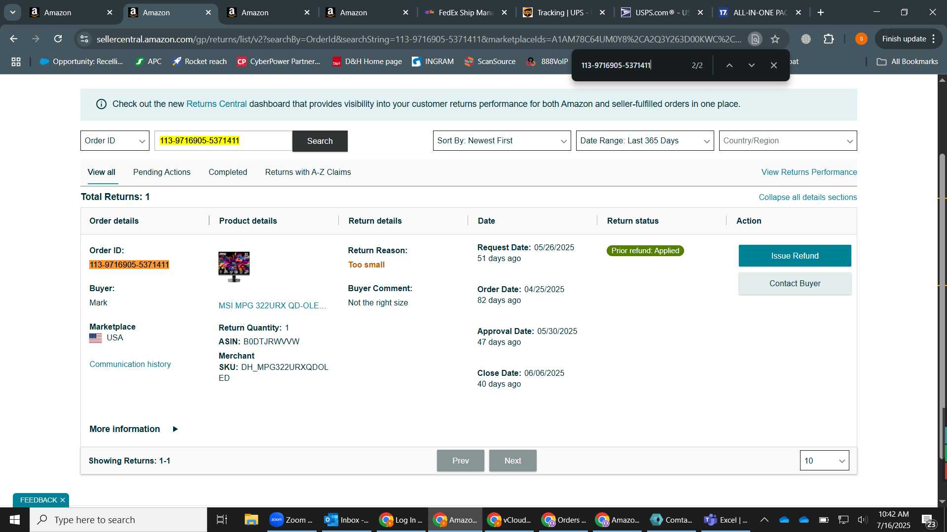Go to previous find-in-page match
Image resolution: width=947 pixels, height=532 pixels.
(729, 65)
